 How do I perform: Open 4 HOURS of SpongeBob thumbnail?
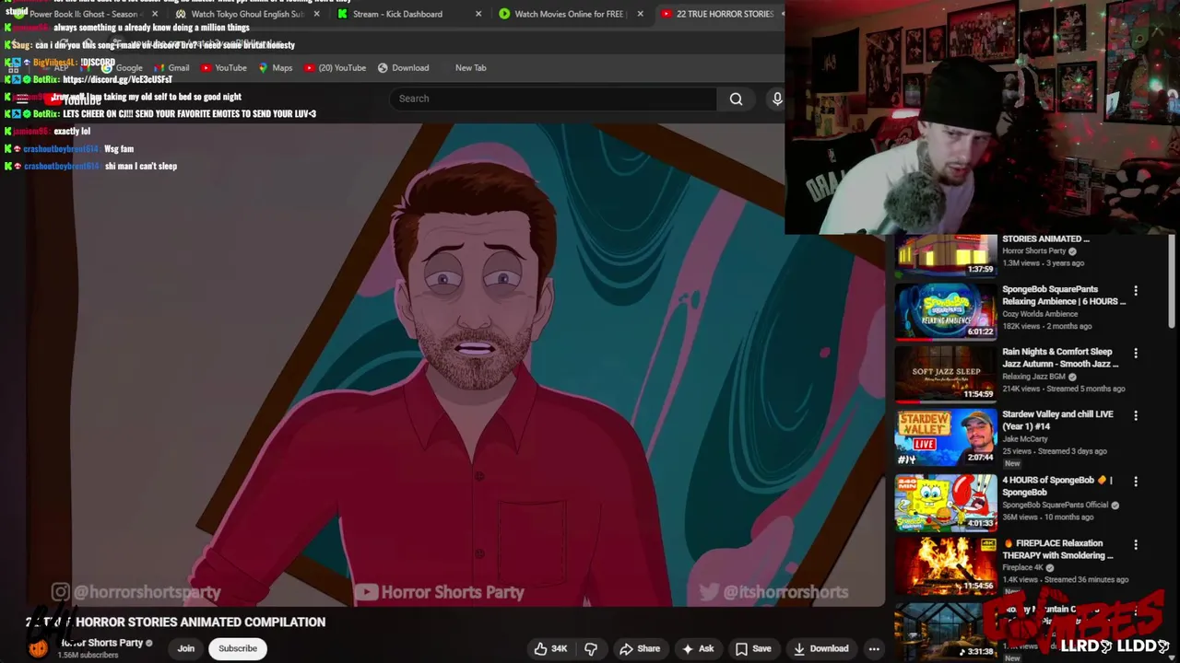click(946, 503)
